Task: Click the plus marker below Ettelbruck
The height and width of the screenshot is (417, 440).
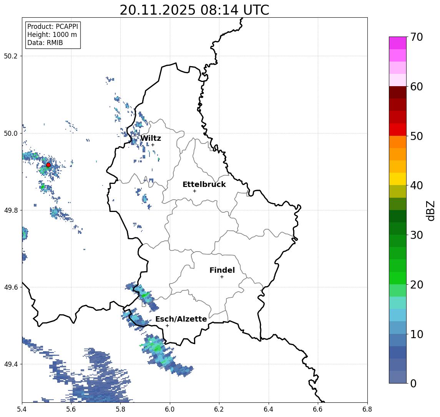Action: pos(194,191)
